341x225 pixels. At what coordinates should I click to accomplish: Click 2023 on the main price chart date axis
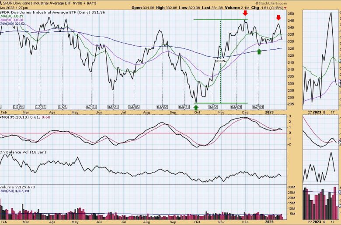[270, 112]
